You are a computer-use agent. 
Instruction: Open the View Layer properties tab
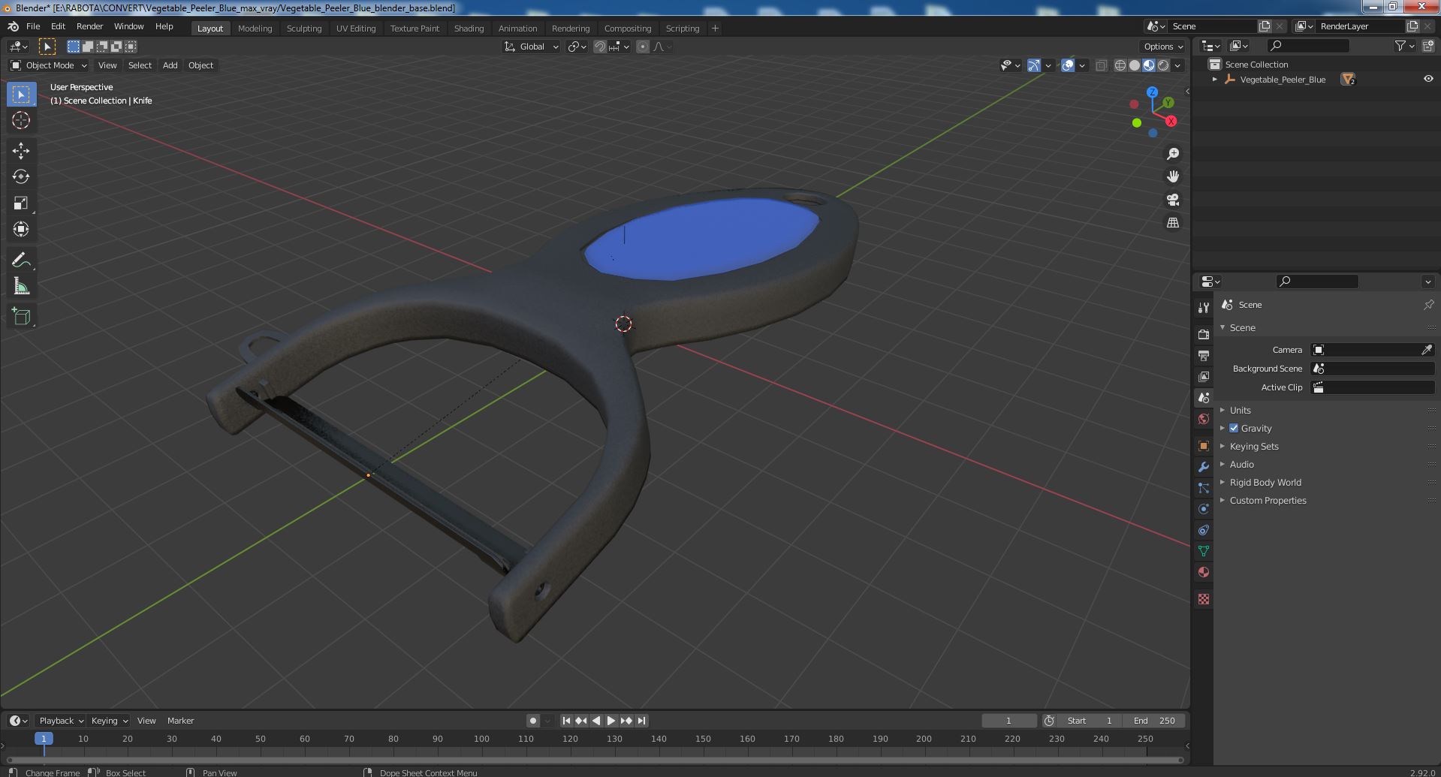(1204, 376)
